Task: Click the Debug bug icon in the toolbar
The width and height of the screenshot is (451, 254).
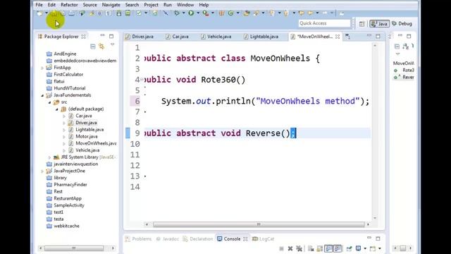Action: [176, 13]
